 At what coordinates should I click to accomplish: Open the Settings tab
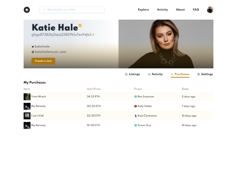click(205, 74)
